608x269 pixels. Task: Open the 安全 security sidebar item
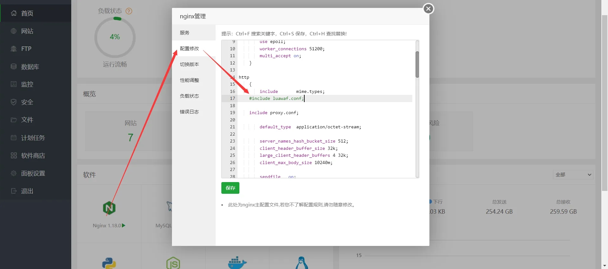tap(35, 102)
